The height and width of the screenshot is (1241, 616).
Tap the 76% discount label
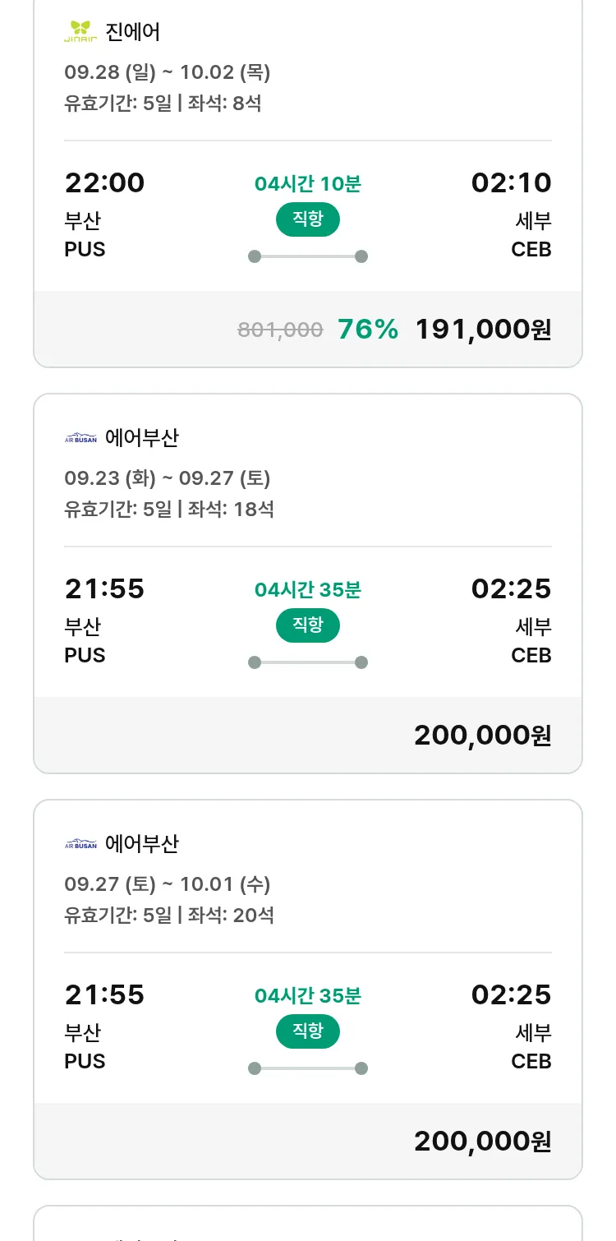click(x=368, y=330)
